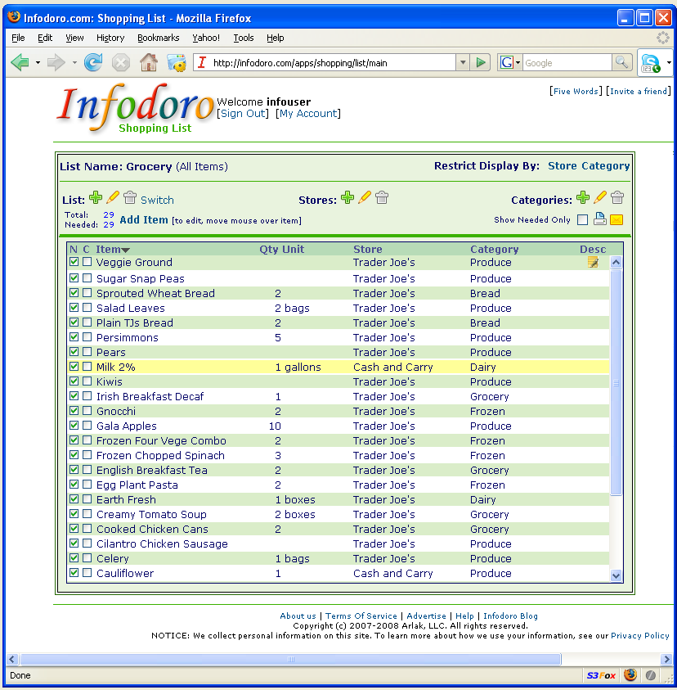The width and height of the screenshot is (677, 690).
Task: Uncheck Needed for Milk 2%
Action: click(x=74, y=367)
